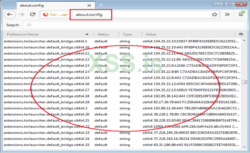Click Status 'default' of obfs4.25 row

101,145
